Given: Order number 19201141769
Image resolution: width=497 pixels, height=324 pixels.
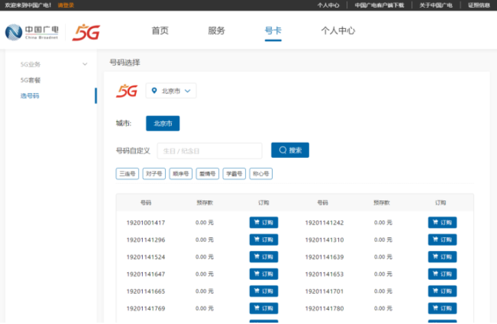Looking at the screenshot, I should [x=264, y=308].
